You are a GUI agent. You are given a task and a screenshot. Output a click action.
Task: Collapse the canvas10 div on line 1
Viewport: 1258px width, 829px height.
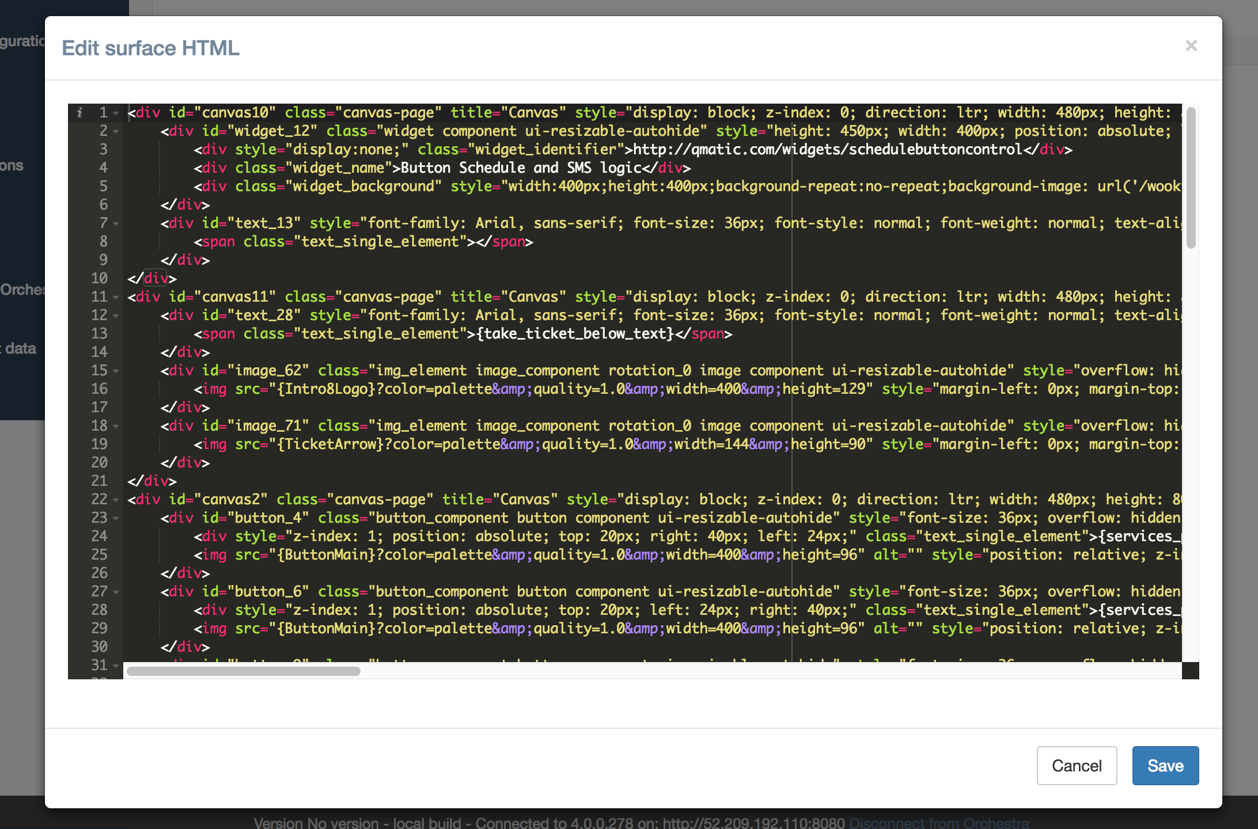click(116, 113)
